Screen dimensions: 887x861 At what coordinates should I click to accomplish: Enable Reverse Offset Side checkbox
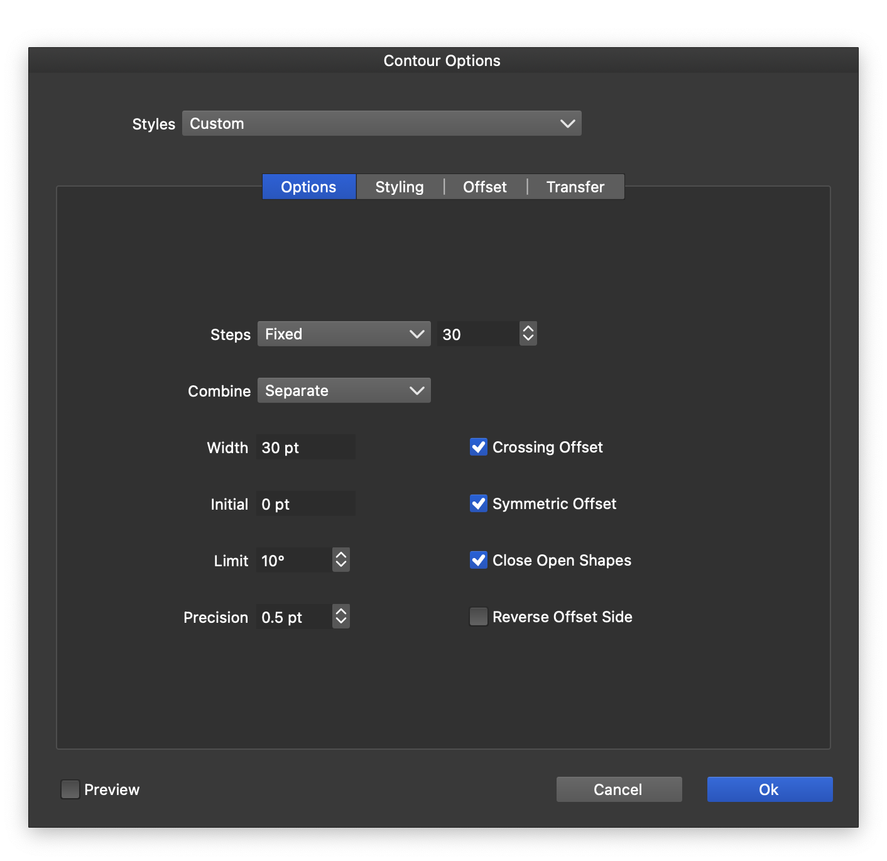[x=479, y=617]
